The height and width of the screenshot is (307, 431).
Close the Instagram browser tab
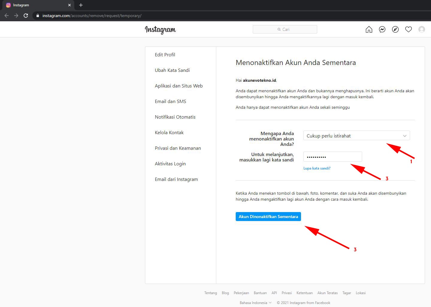[69, 5]
